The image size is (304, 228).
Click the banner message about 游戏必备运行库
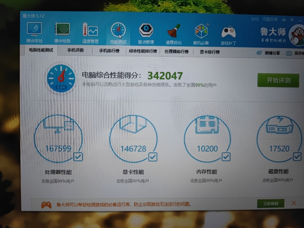pyautogui.click(x=124, y=204)
